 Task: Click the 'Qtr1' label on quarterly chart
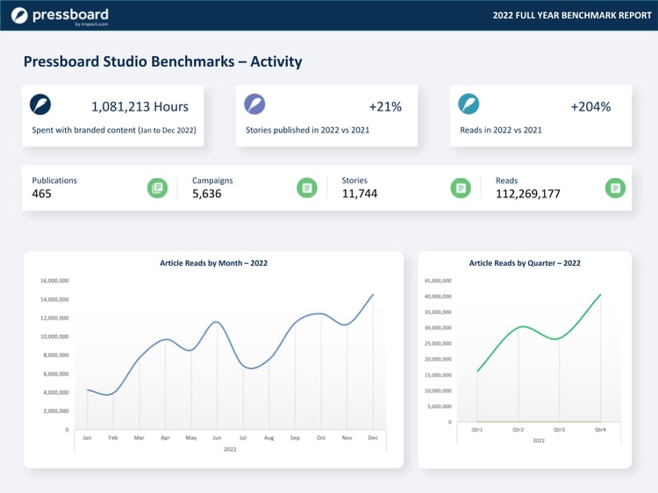[477, 430]
